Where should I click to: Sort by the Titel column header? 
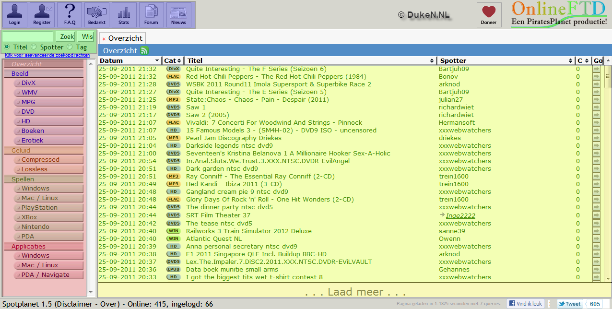point(310,60)
